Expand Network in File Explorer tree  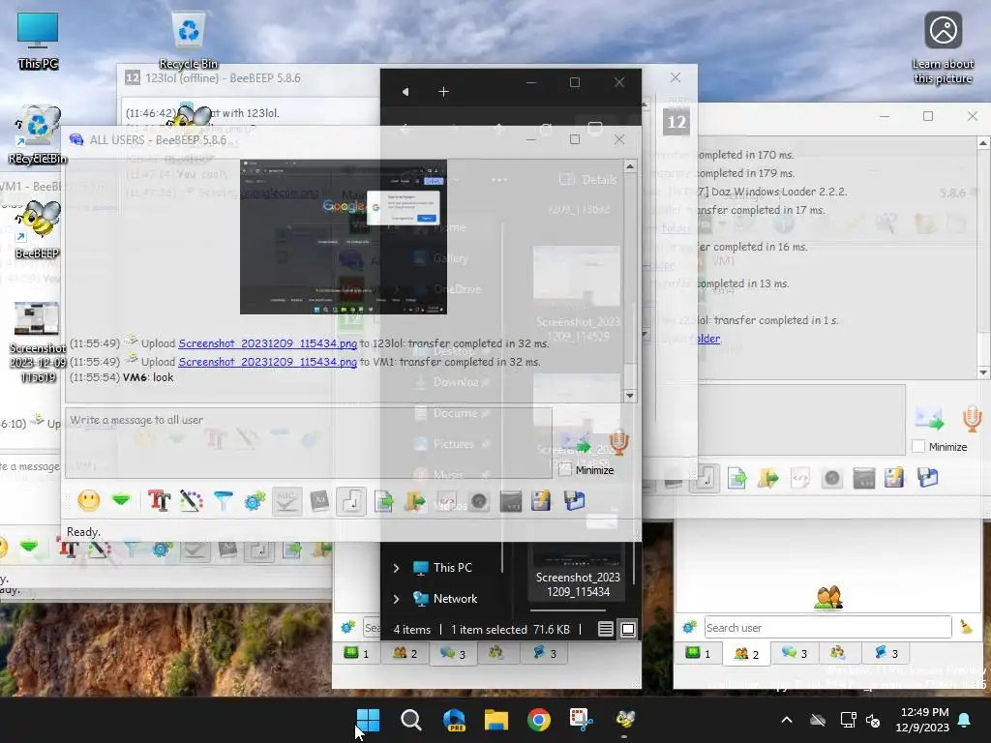tap(396, 598)
